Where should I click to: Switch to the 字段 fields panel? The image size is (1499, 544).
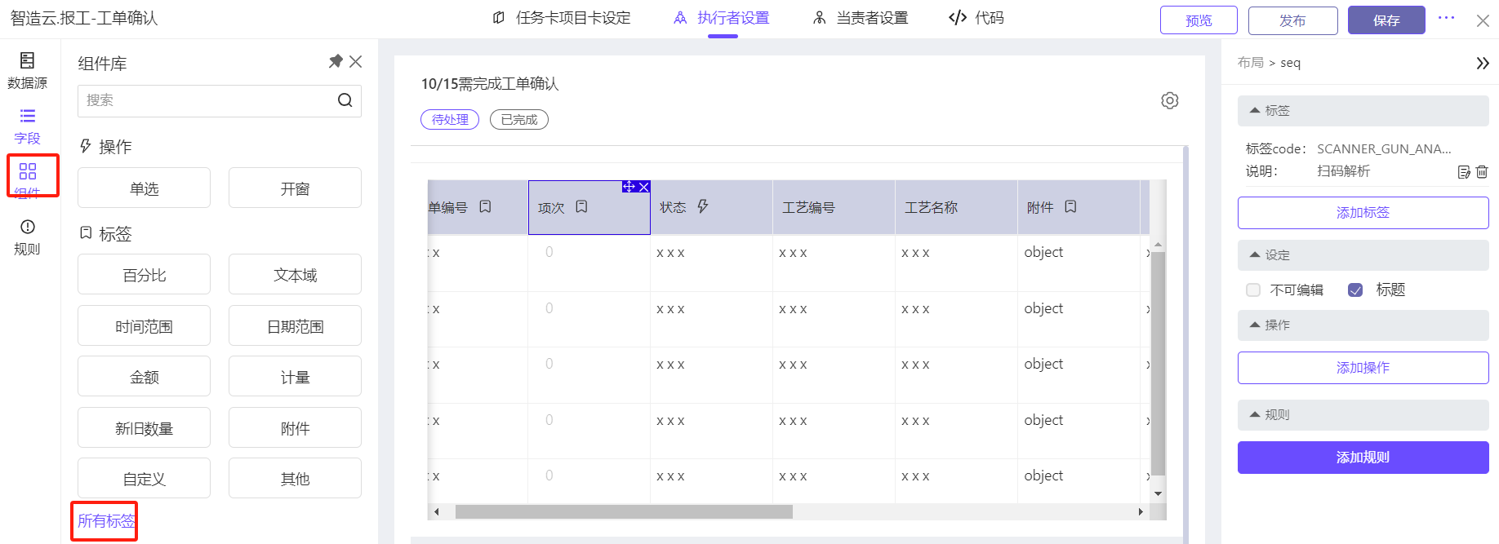click(x=27, y=126)
